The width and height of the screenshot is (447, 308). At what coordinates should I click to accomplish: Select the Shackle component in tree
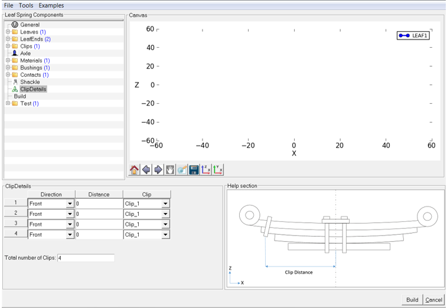coord(30,82)
